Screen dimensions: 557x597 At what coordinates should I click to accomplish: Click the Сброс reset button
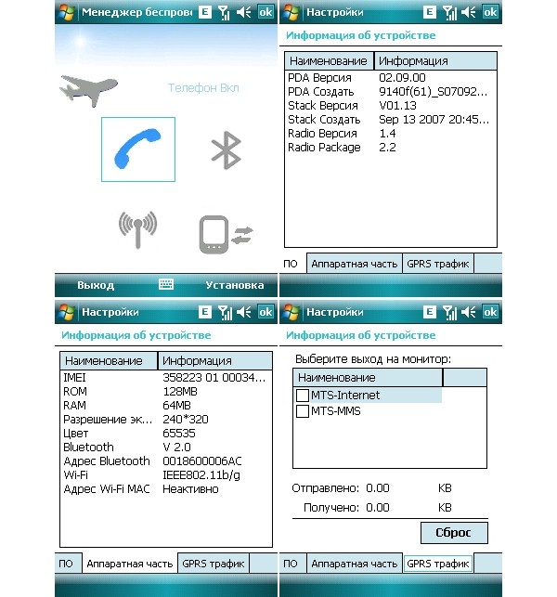(454, 533)
